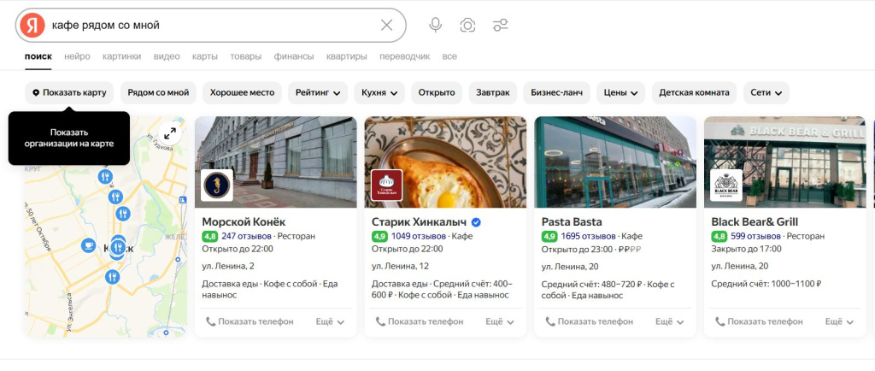Click Показать карту button
The image size is (875, 371).
click(69, 92)
